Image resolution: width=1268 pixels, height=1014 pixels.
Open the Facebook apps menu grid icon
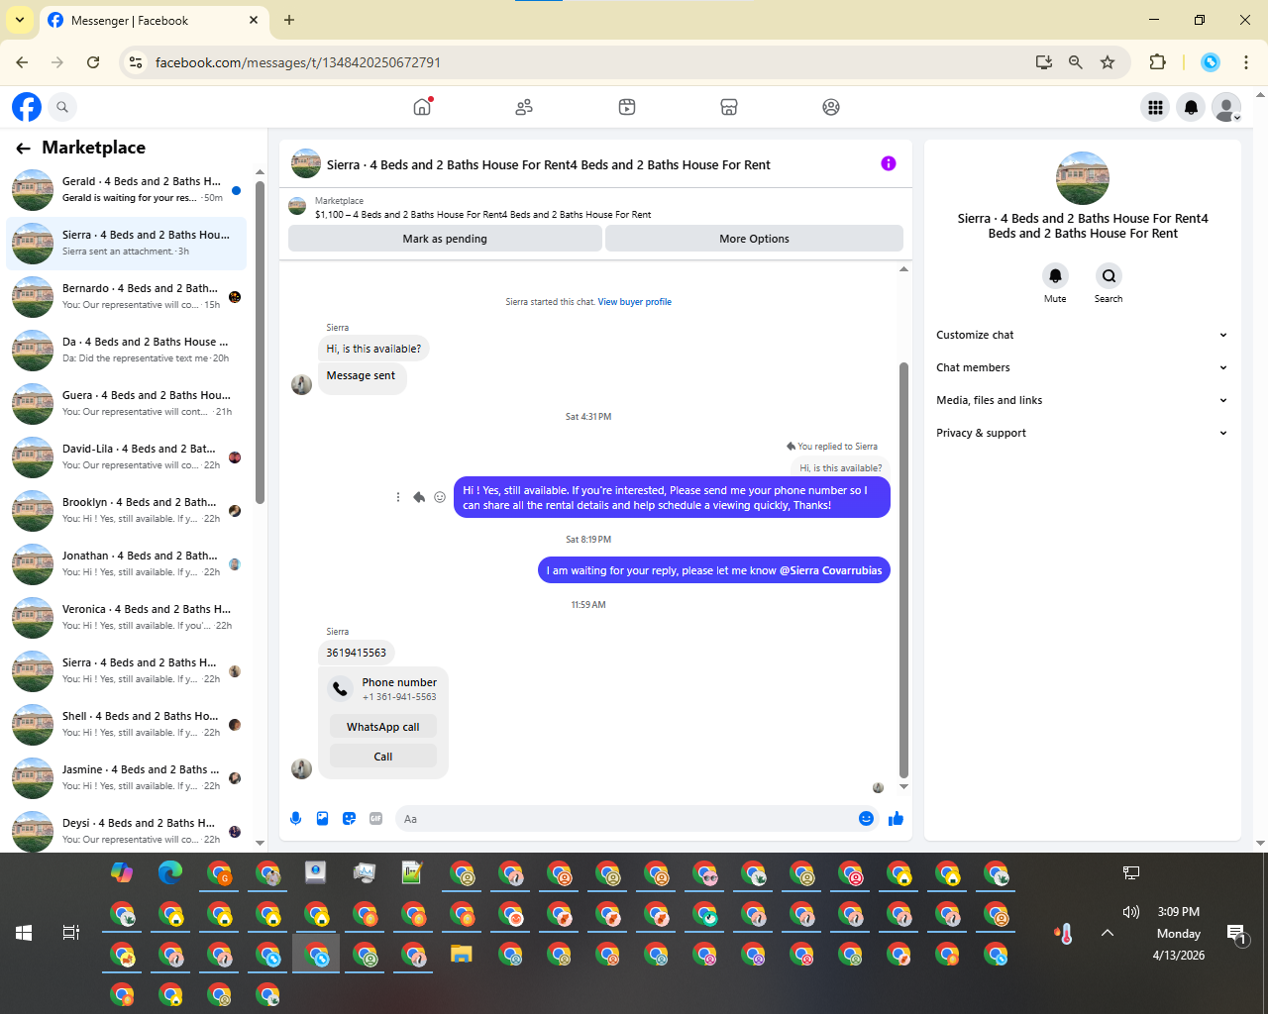(x=1155, y=107)
